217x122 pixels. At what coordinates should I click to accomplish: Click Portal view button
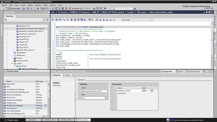(11, 120)
